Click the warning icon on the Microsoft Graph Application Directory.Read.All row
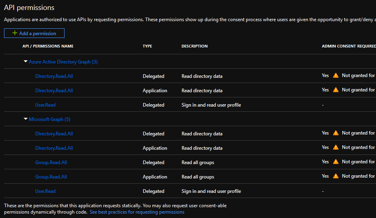This screenshot has width=376, height=218. pos(336,147)
